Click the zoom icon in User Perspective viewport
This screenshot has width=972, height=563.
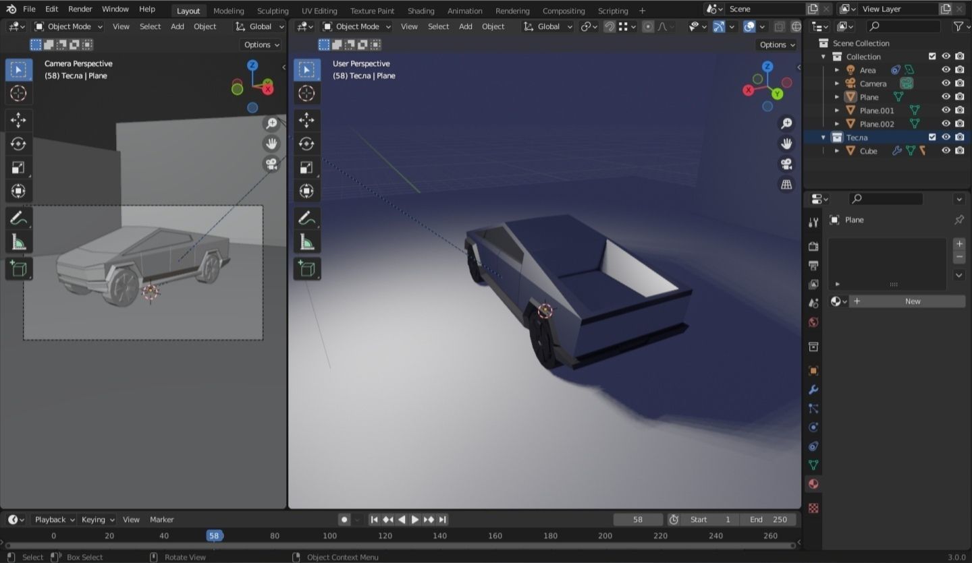[x=786, y=123]
